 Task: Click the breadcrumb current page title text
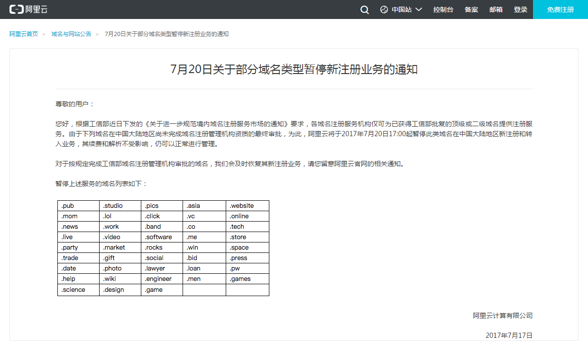pyautogui.click(x=167, y=34)
